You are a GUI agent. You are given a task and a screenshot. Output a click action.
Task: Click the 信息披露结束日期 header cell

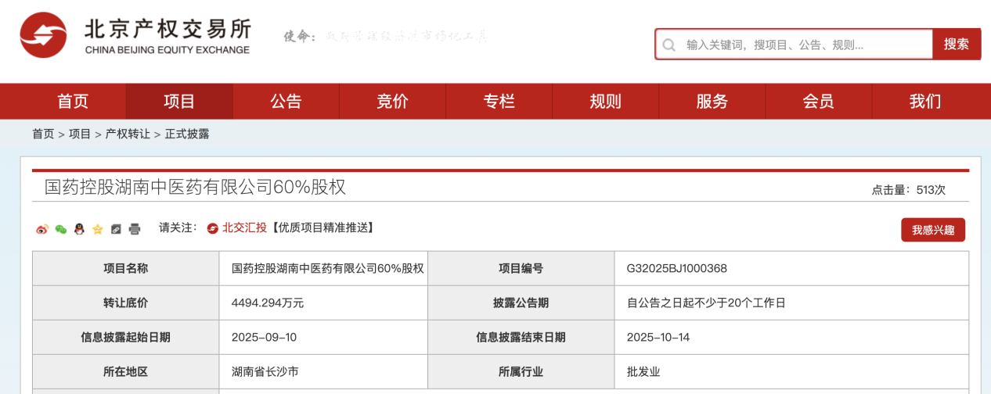tap(521, 337)
